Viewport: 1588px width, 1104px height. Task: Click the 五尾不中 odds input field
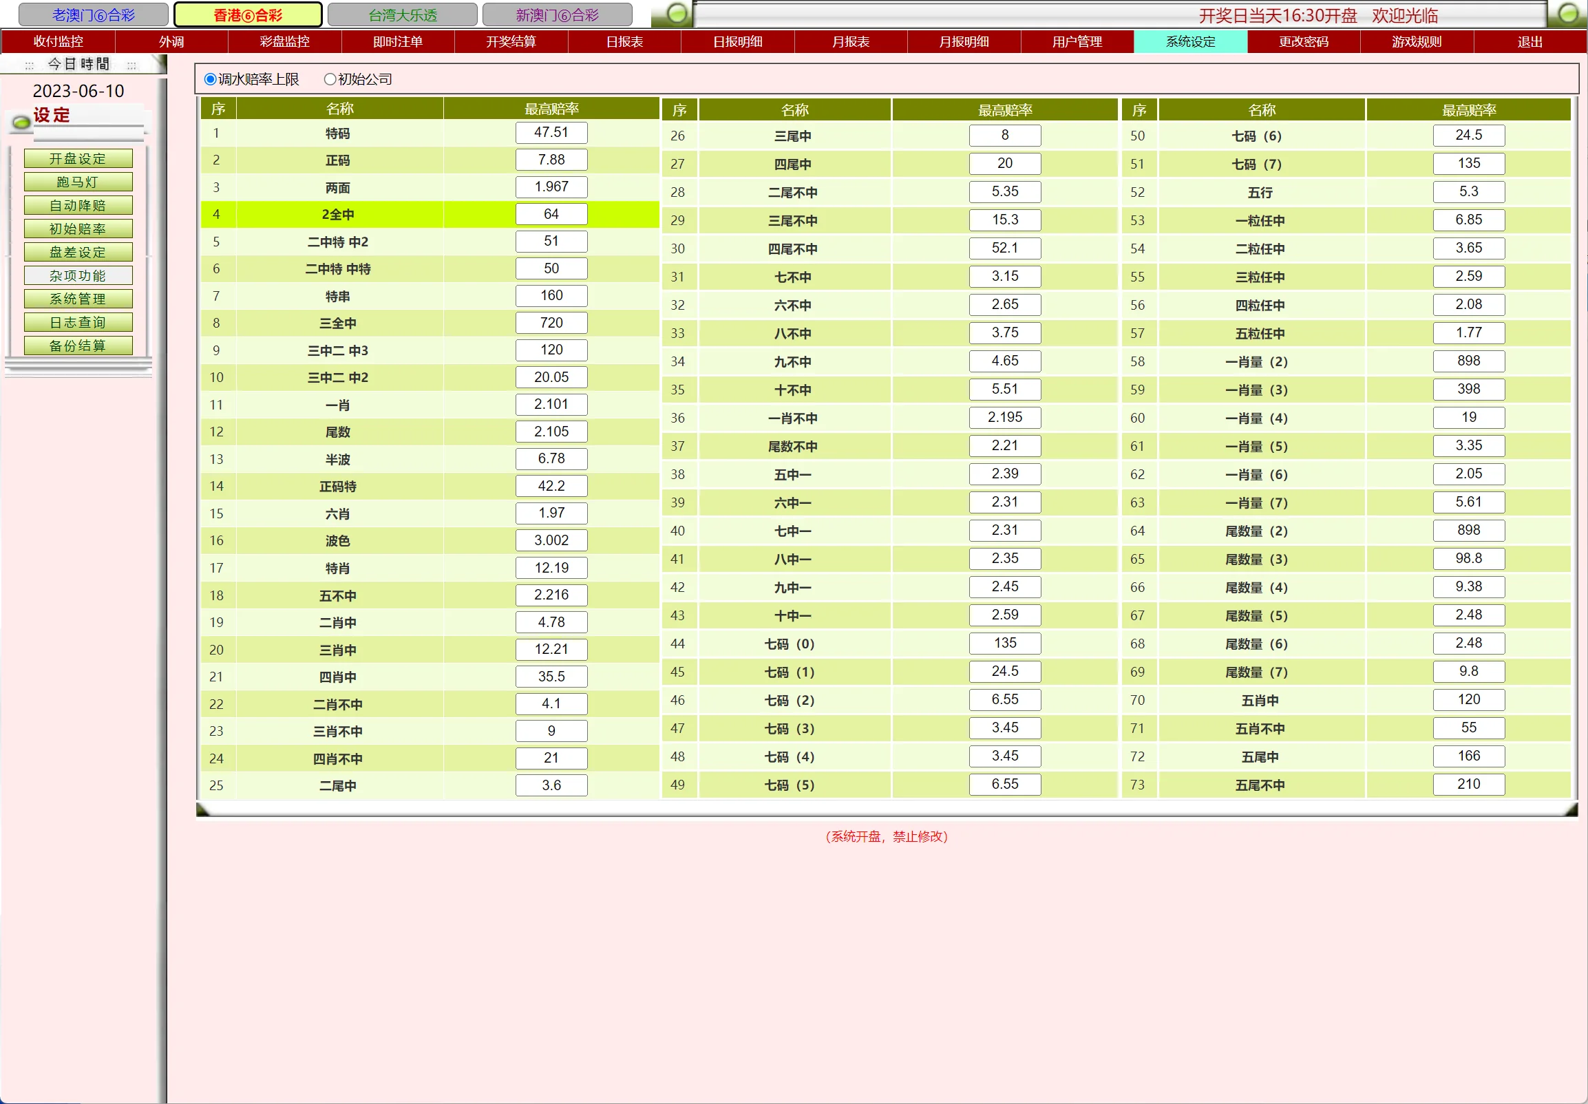coord(1468,785)
